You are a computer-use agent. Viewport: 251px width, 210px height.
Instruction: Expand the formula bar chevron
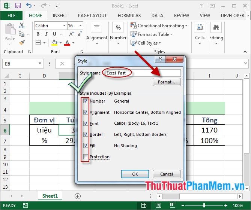(x=245, y=63)
